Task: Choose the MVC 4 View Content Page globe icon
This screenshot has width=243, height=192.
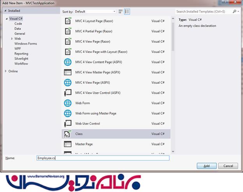Action: [68, 62]
